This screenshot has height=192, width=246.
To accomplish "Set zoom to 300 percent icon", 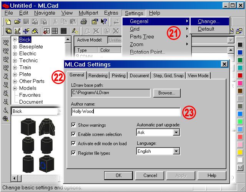I will coord(6,43).
